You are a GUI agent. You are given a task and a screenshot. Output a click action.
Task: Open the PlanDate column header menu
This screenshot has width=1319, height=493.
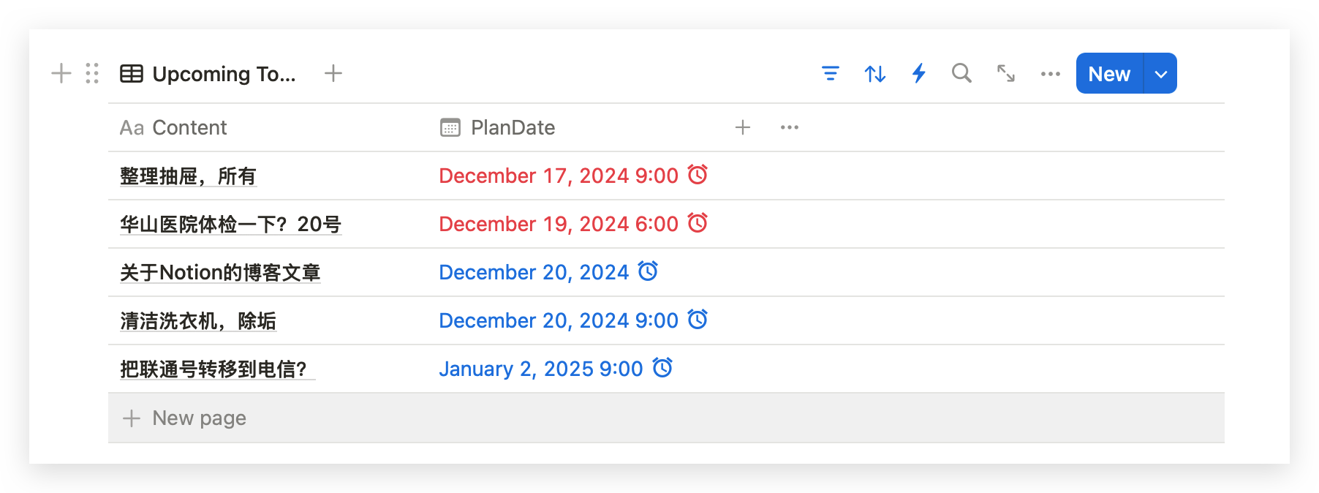(x=497, y=127)
